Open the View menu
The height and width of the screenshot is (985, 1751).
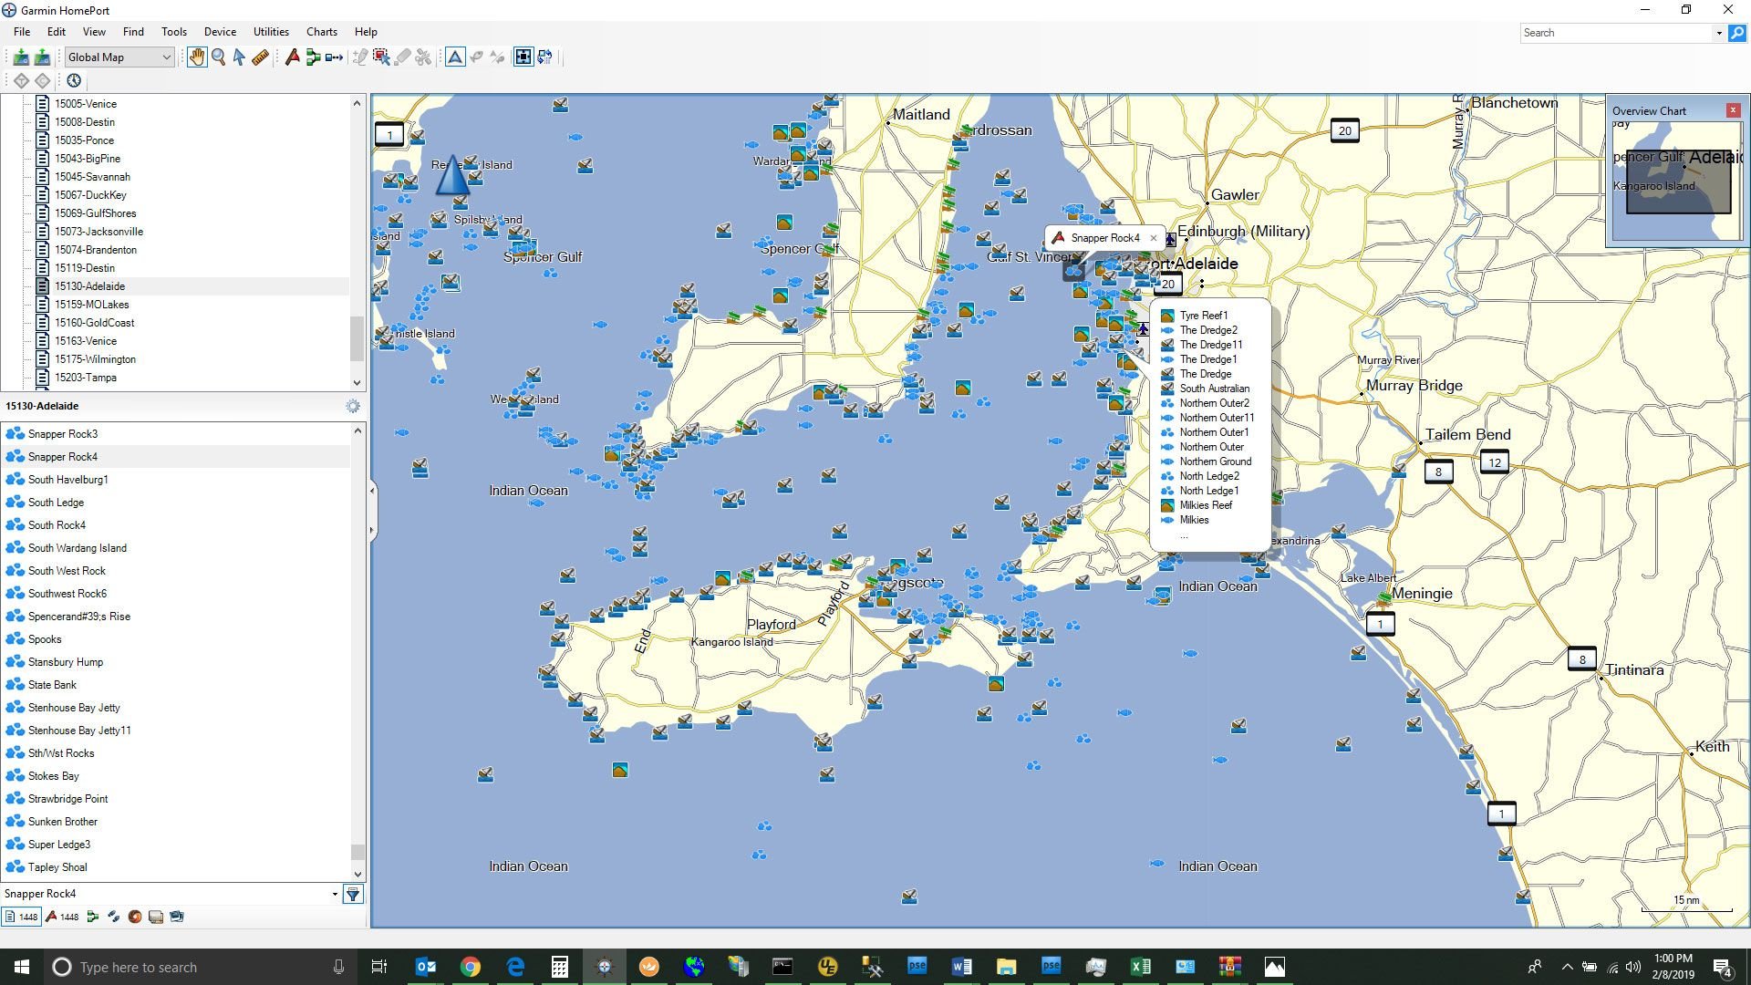click(x=94, y=31)
